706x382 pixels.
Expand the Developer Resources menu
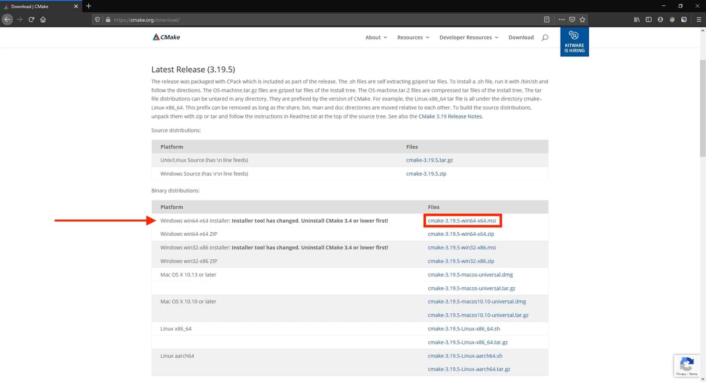pos(469,37)
